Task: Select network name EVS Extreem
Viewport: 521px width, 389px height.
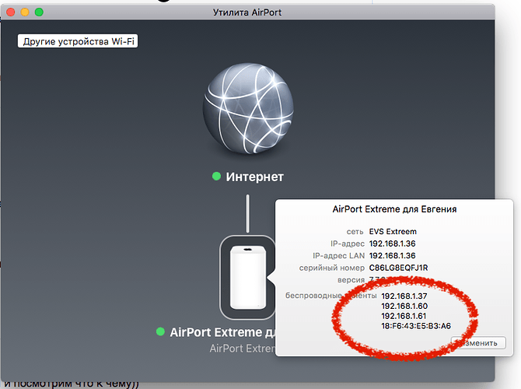Action: [393, 231]
